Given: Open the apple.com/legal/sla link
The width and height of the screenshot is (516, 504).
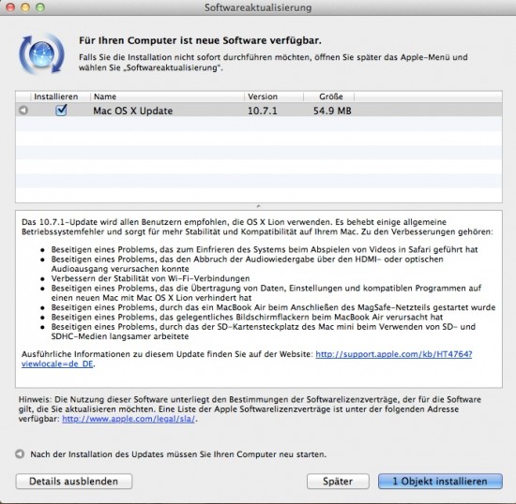Looking at the screenshot, I should click(x=129, y=419).
